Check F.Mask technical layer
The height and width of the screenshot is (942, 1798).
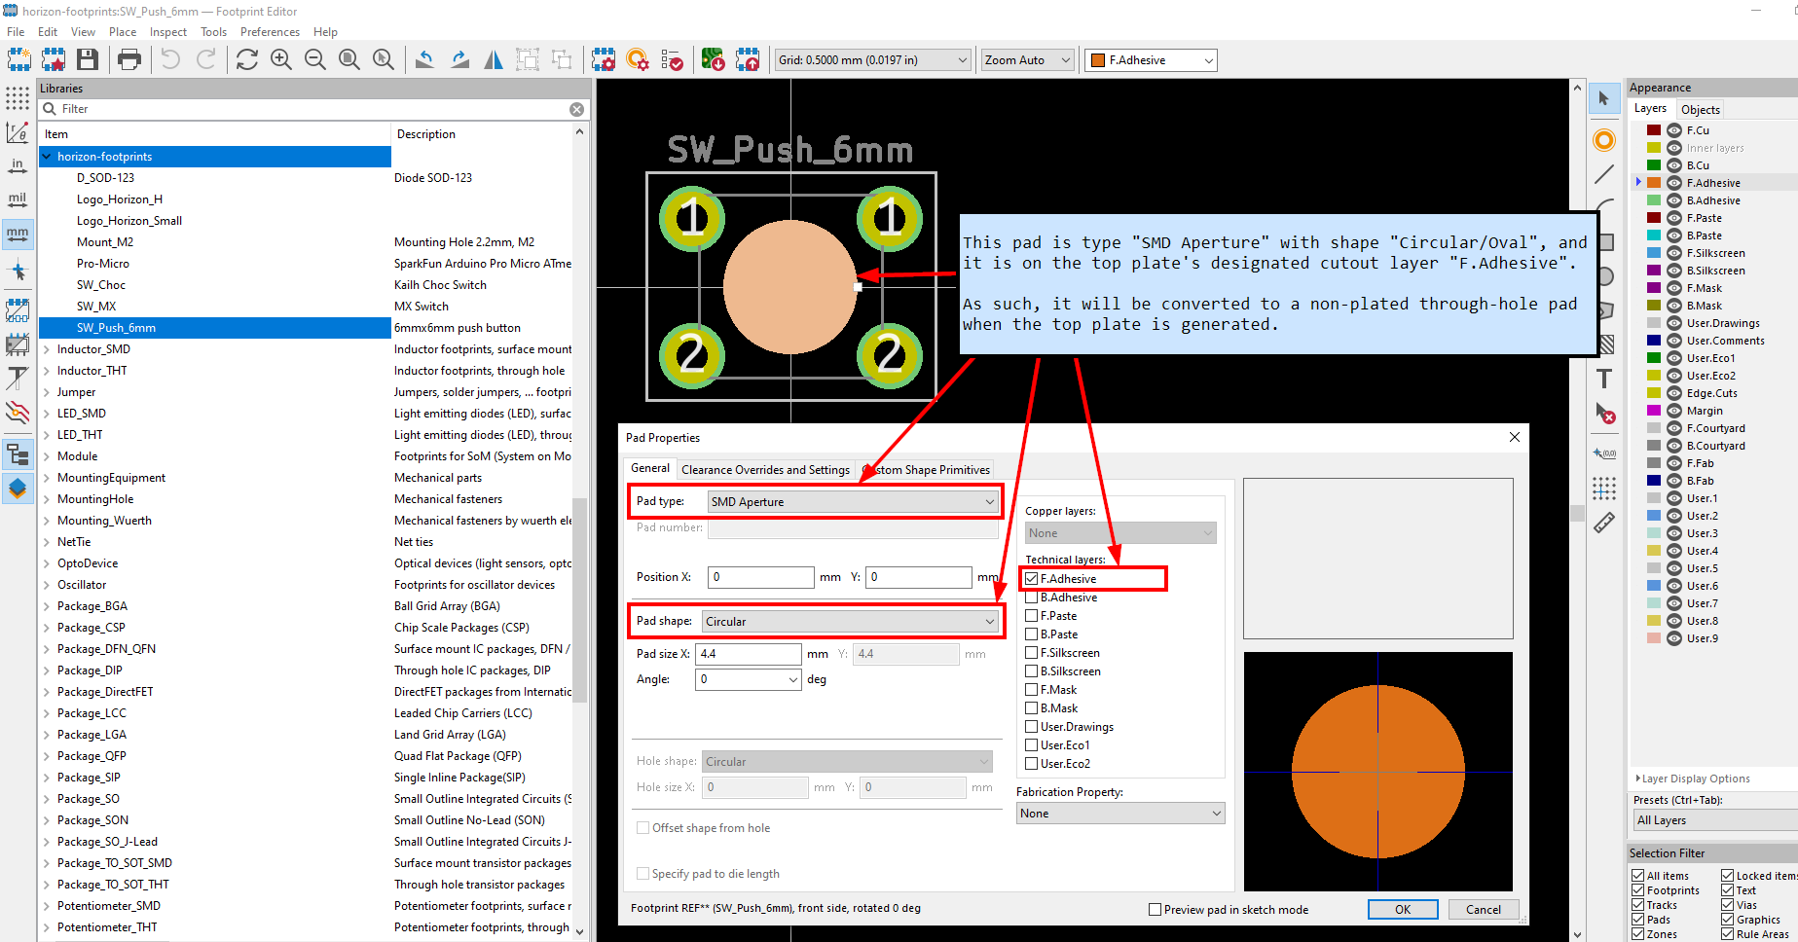click(x=1032, y=690)
